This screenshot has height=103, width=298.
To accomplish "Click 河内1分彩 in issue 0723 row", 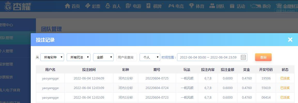I will coord(126,98).
